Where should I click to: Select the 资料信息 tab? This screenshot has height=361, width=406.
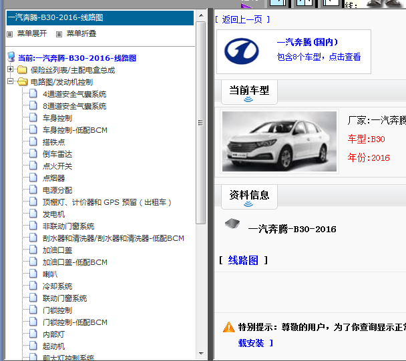click(249, 197)
